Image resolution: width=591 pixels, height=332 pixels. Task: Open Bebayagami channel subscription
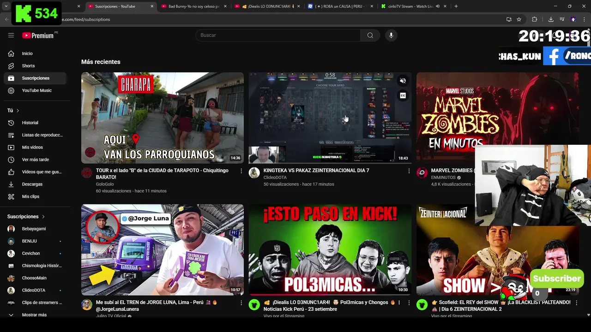tap(35, 229)
